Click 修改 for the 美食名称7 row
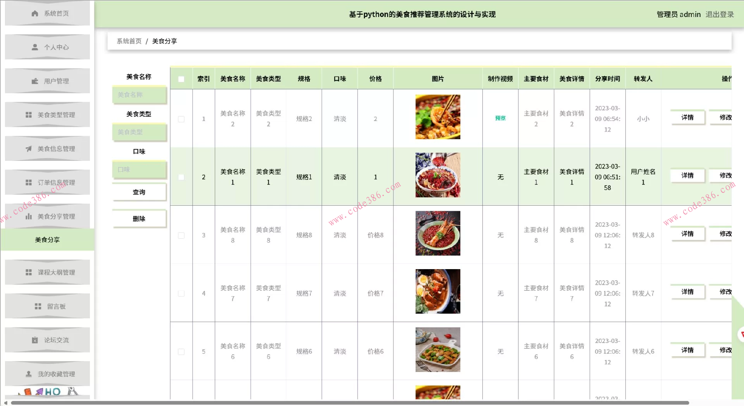The height and width of the screenshot is (406, 744). [x=721, y=292]
